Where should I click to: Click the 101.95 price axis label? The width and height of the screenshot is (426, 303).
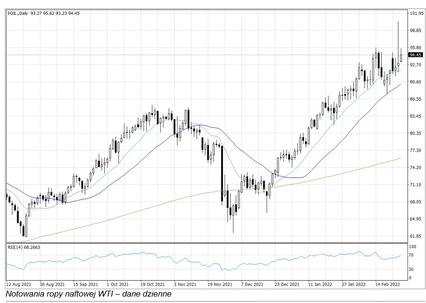pos(416,14)
